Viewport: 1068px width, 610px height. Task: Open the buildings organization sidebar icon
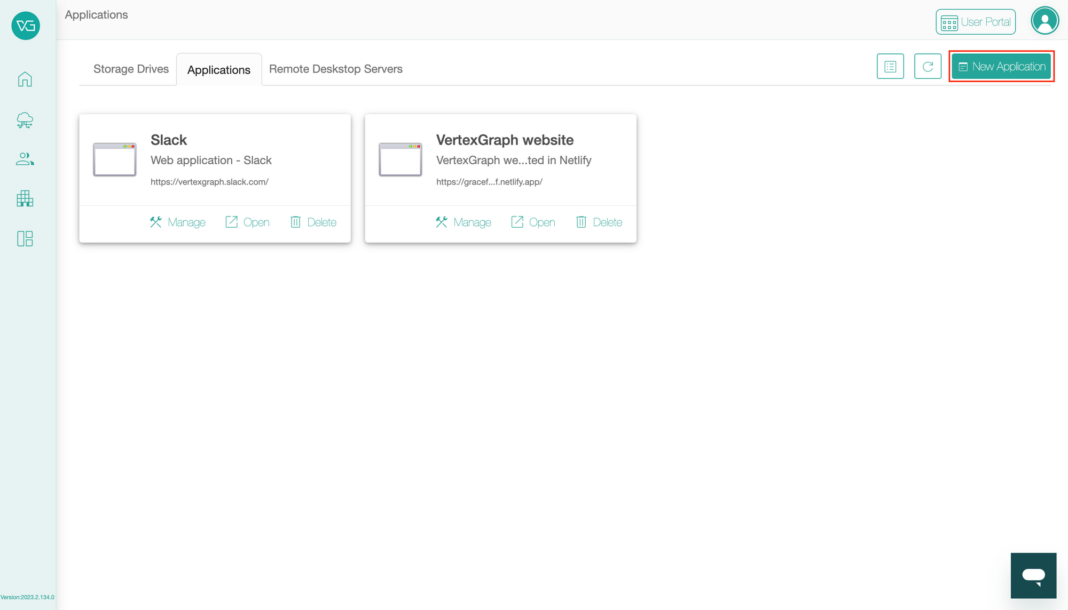coord(25,198)
